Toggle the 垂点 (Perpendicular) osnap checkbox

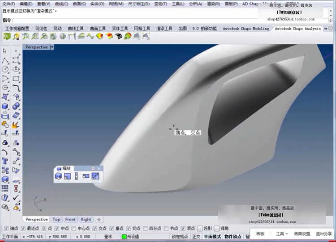tap(112, 228)
